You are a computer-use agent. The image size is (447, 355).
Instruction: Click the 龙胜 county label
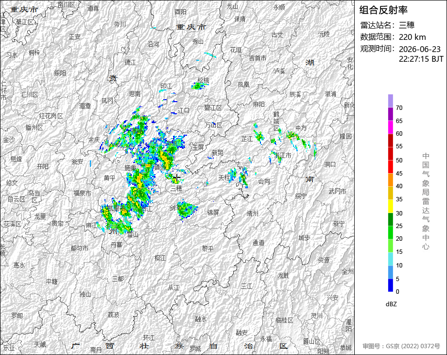click(283, 275)
